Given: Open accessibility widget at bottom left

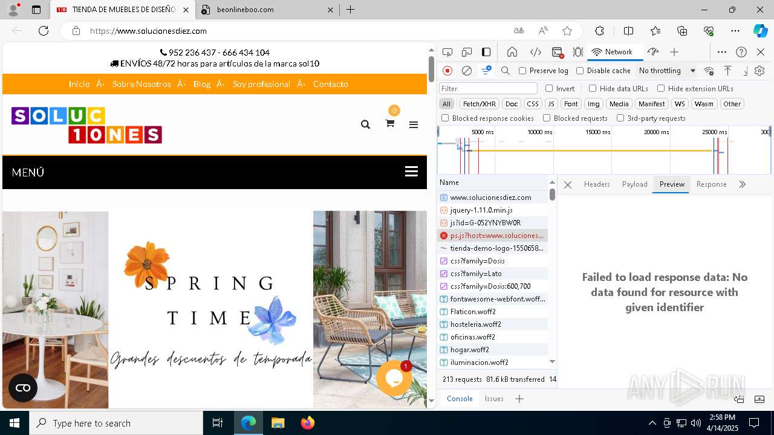Looking at the screenshot, I should coord(23,388).
